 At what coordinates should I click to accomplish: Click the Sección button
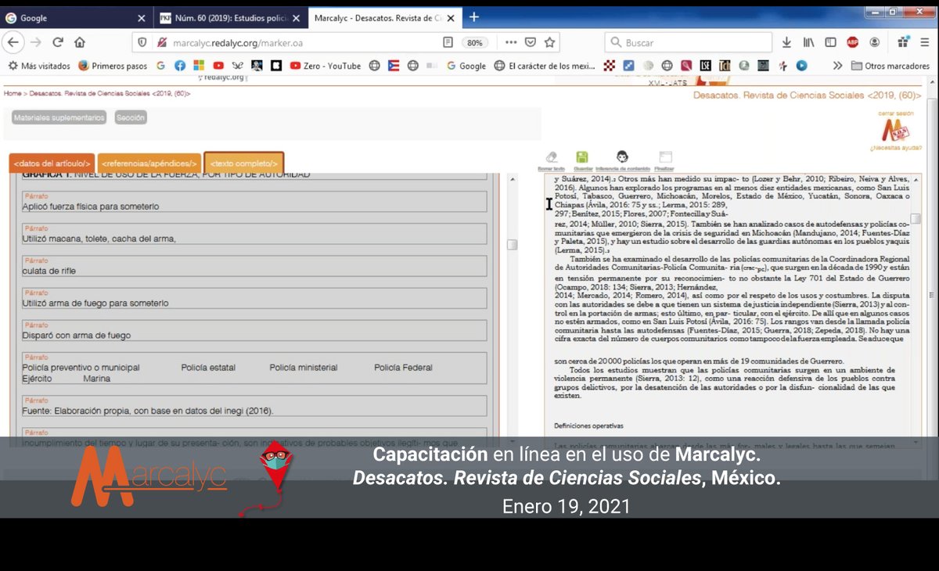pos(130,117)
